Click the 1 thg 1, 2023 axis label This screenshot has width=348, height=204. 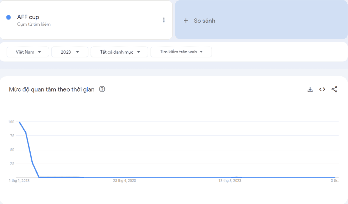click(x=19, y=181)
